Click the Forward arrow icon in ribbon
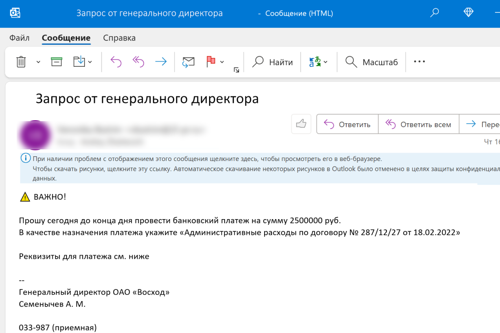Image resolution: width=500 pixels, height=333 pixels. [161, 62]
